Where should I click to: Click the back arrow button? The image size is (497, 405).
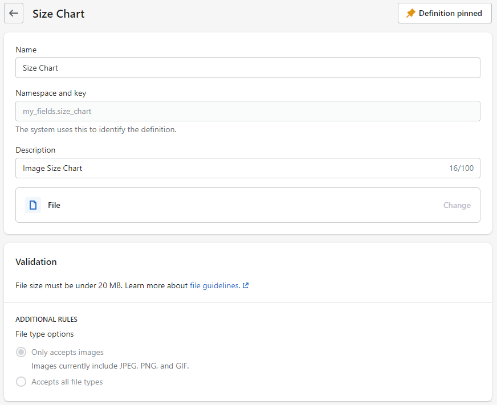click(x=14, y=13)
